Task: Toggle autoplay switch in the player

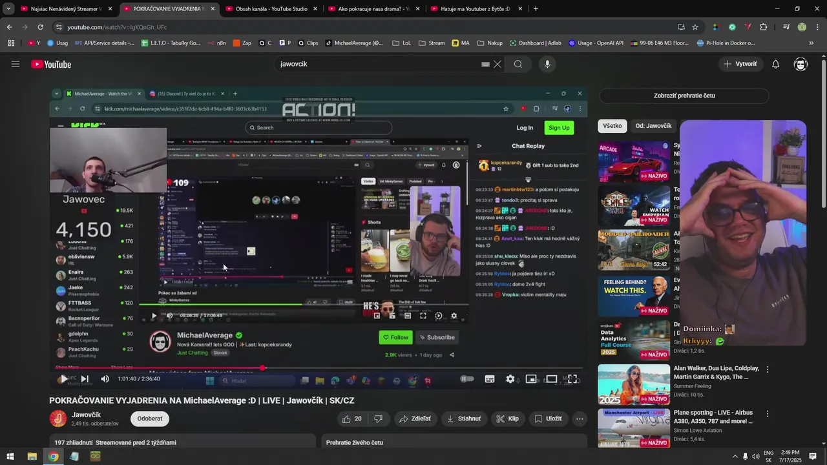Action: tap(467, 379)
